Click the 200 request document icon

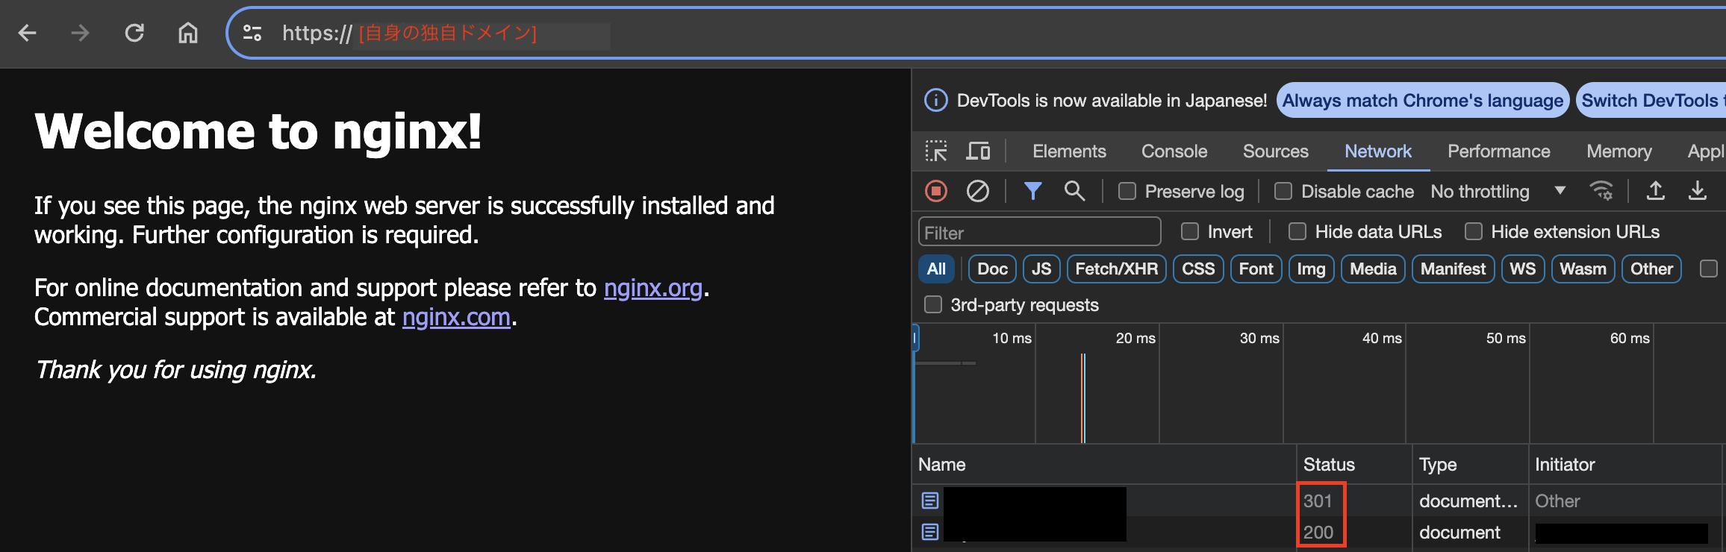(930, 532)
